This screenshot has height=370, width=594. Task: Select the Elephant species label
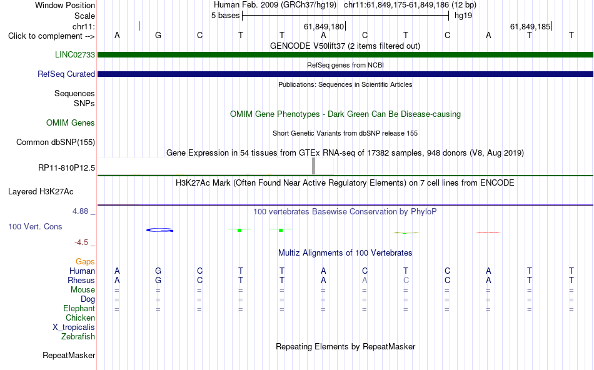[79, 309]
